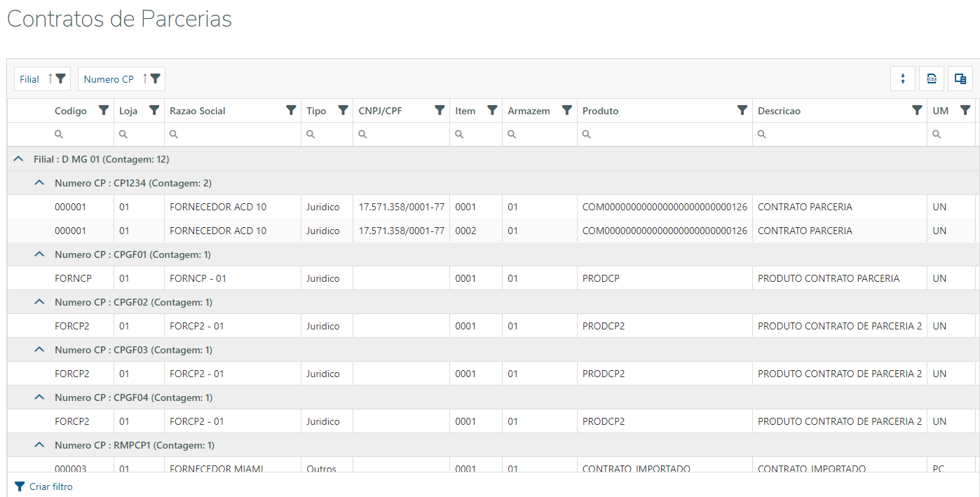Collapse the Numero CP RMPCP1 group
Viewport: 980px width, 497px height.
40,445
